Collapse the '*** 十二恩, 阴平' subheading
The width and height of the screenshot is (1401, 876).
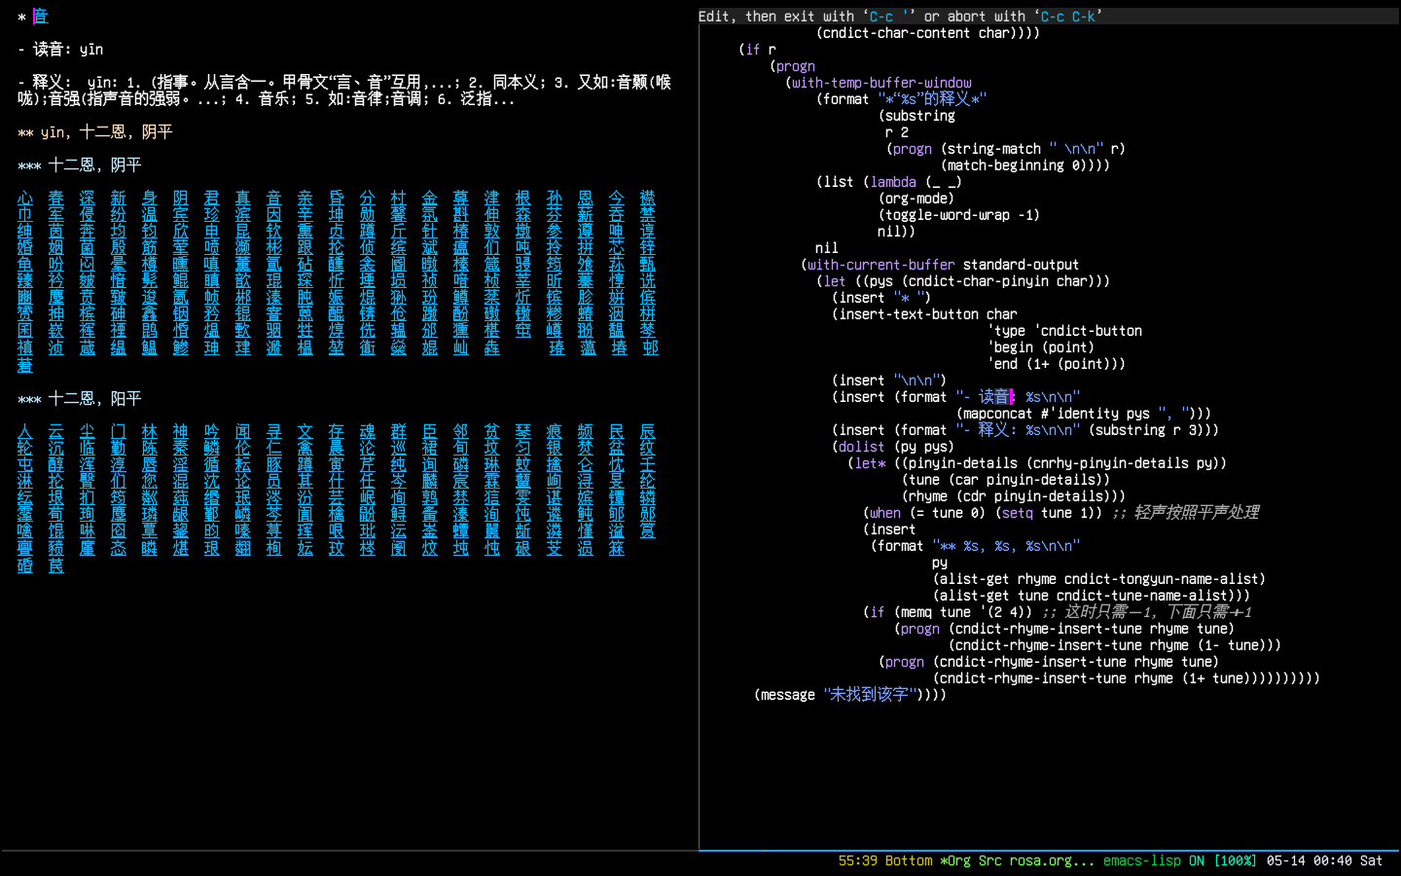80,165
